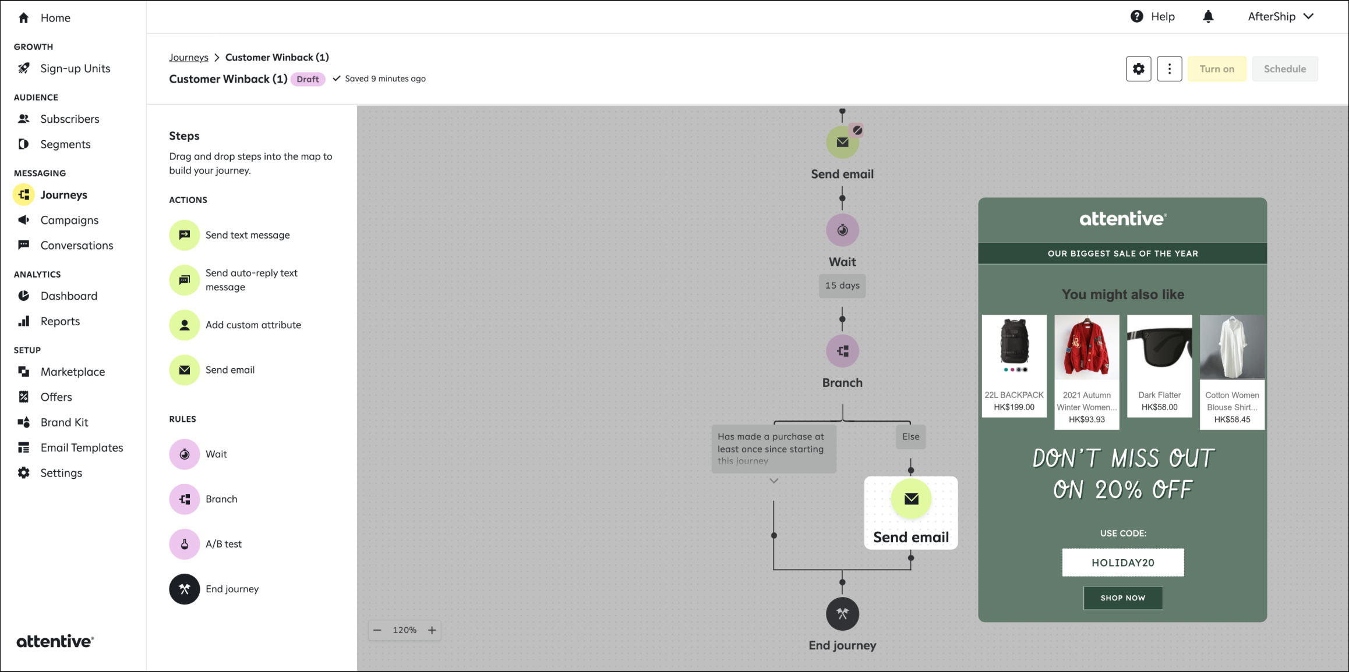Click the Dark Flatter sunglasses thumbnail
The image size is (1349, 672).
point(1159,347)
